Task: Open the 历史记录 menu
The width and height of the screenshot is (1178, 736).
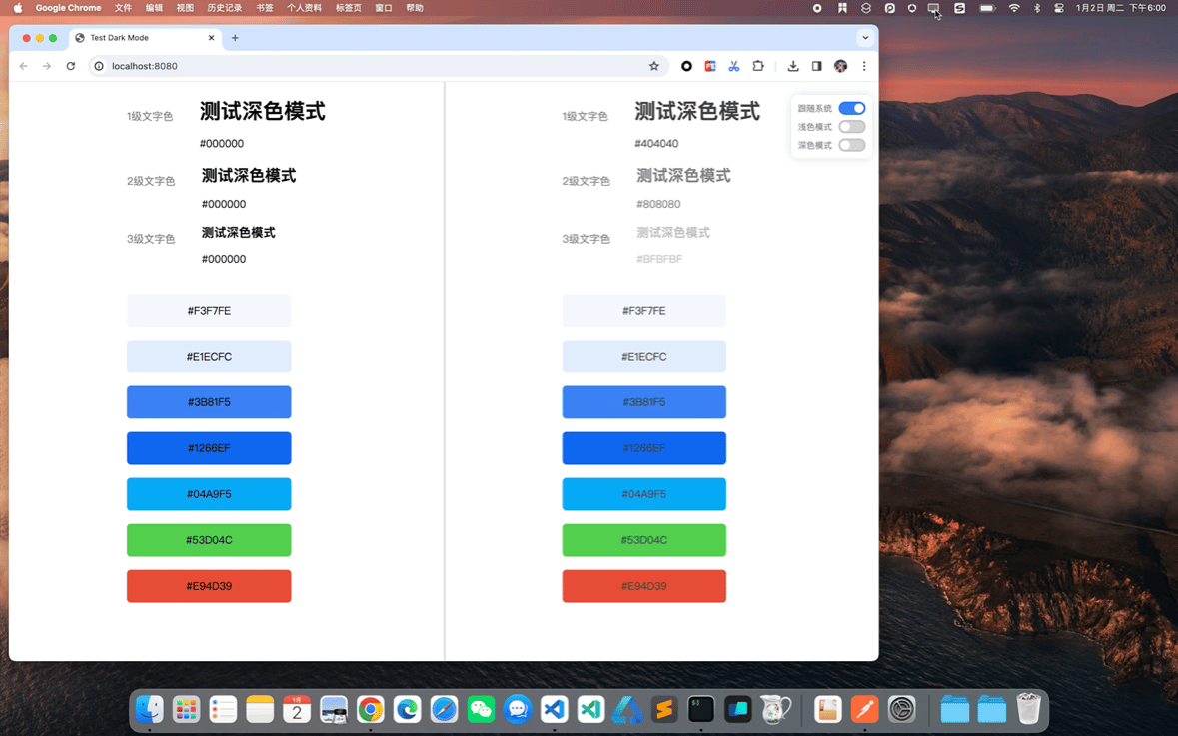Action: 225,8
